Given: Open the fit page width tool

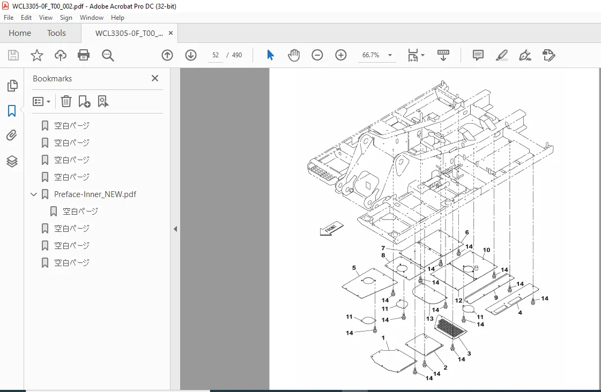Looking at the screenshot, I should (x=413, y=55).
